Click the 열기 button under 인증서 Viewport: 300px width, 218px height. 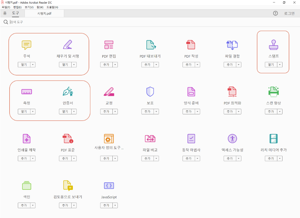point(65,111)
